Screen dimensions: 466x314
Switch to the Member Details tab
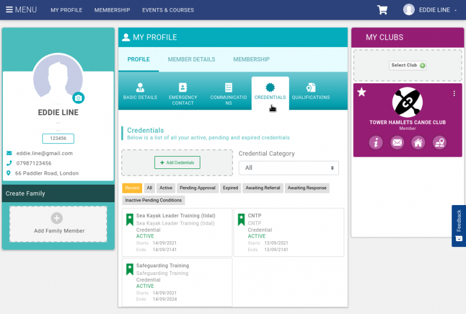[191, 59]
